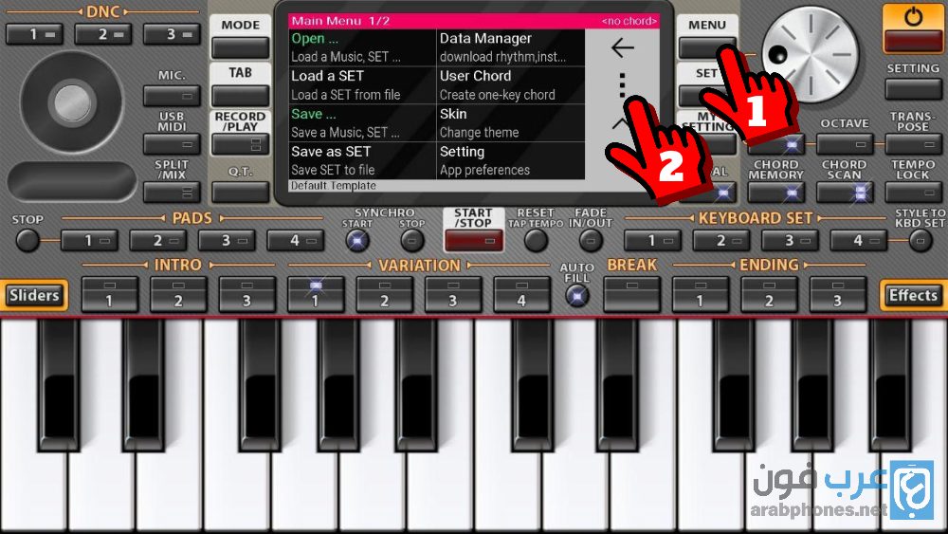Toggle the CHORD SCAN button

(x=845, y=193)
